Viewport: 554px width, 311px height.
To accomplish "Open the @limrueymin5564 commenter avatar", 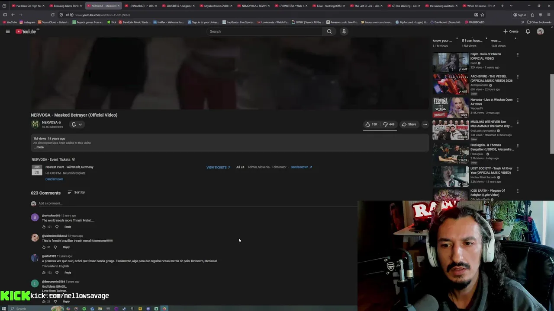I will 35,284.
